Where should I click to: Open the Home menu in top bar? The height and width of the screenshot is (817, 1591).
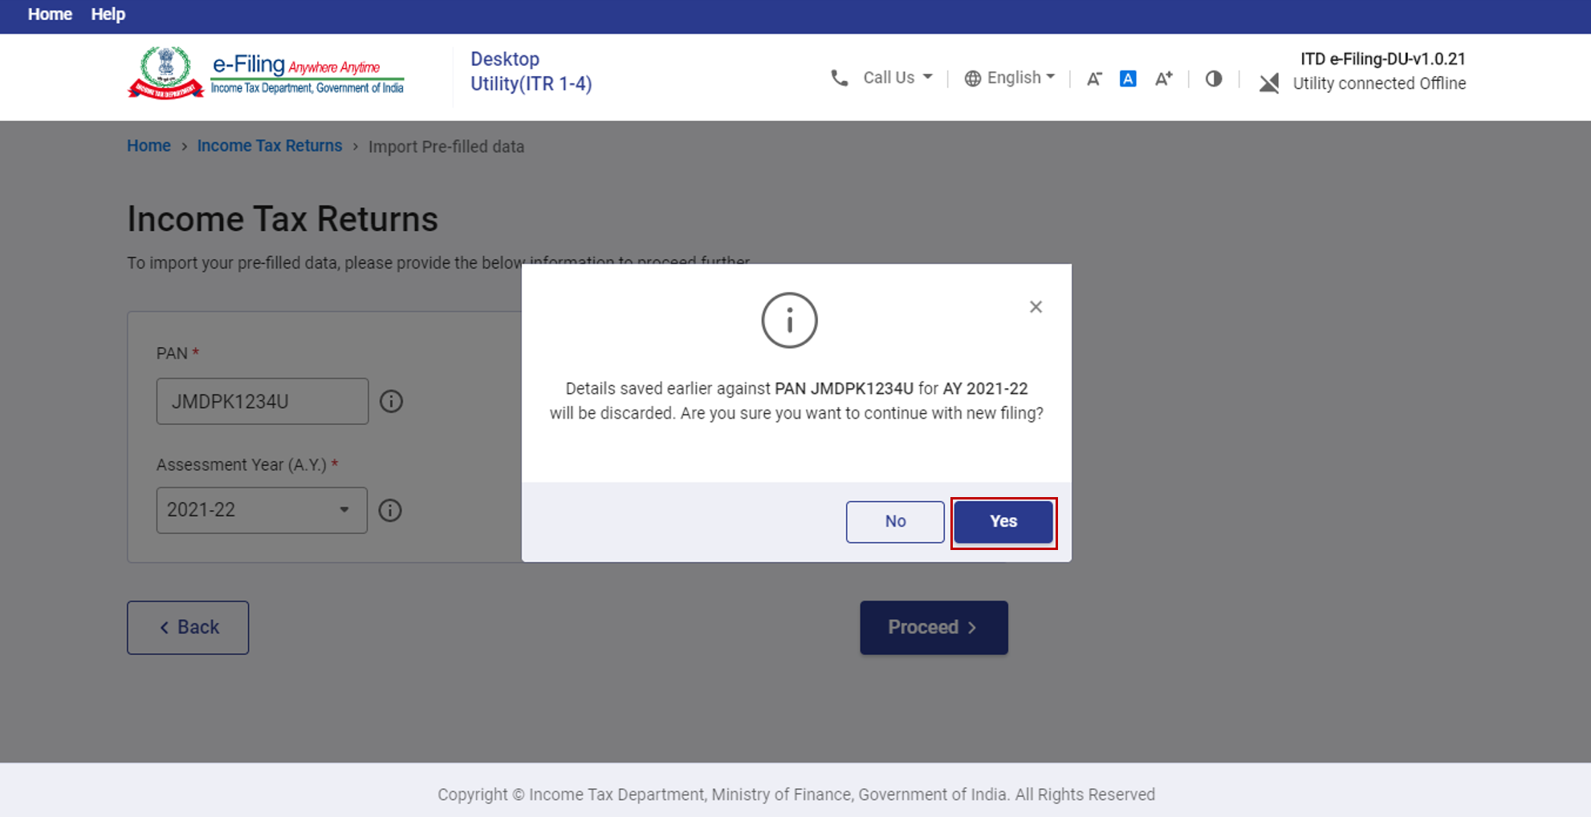[x=50, y=14]
